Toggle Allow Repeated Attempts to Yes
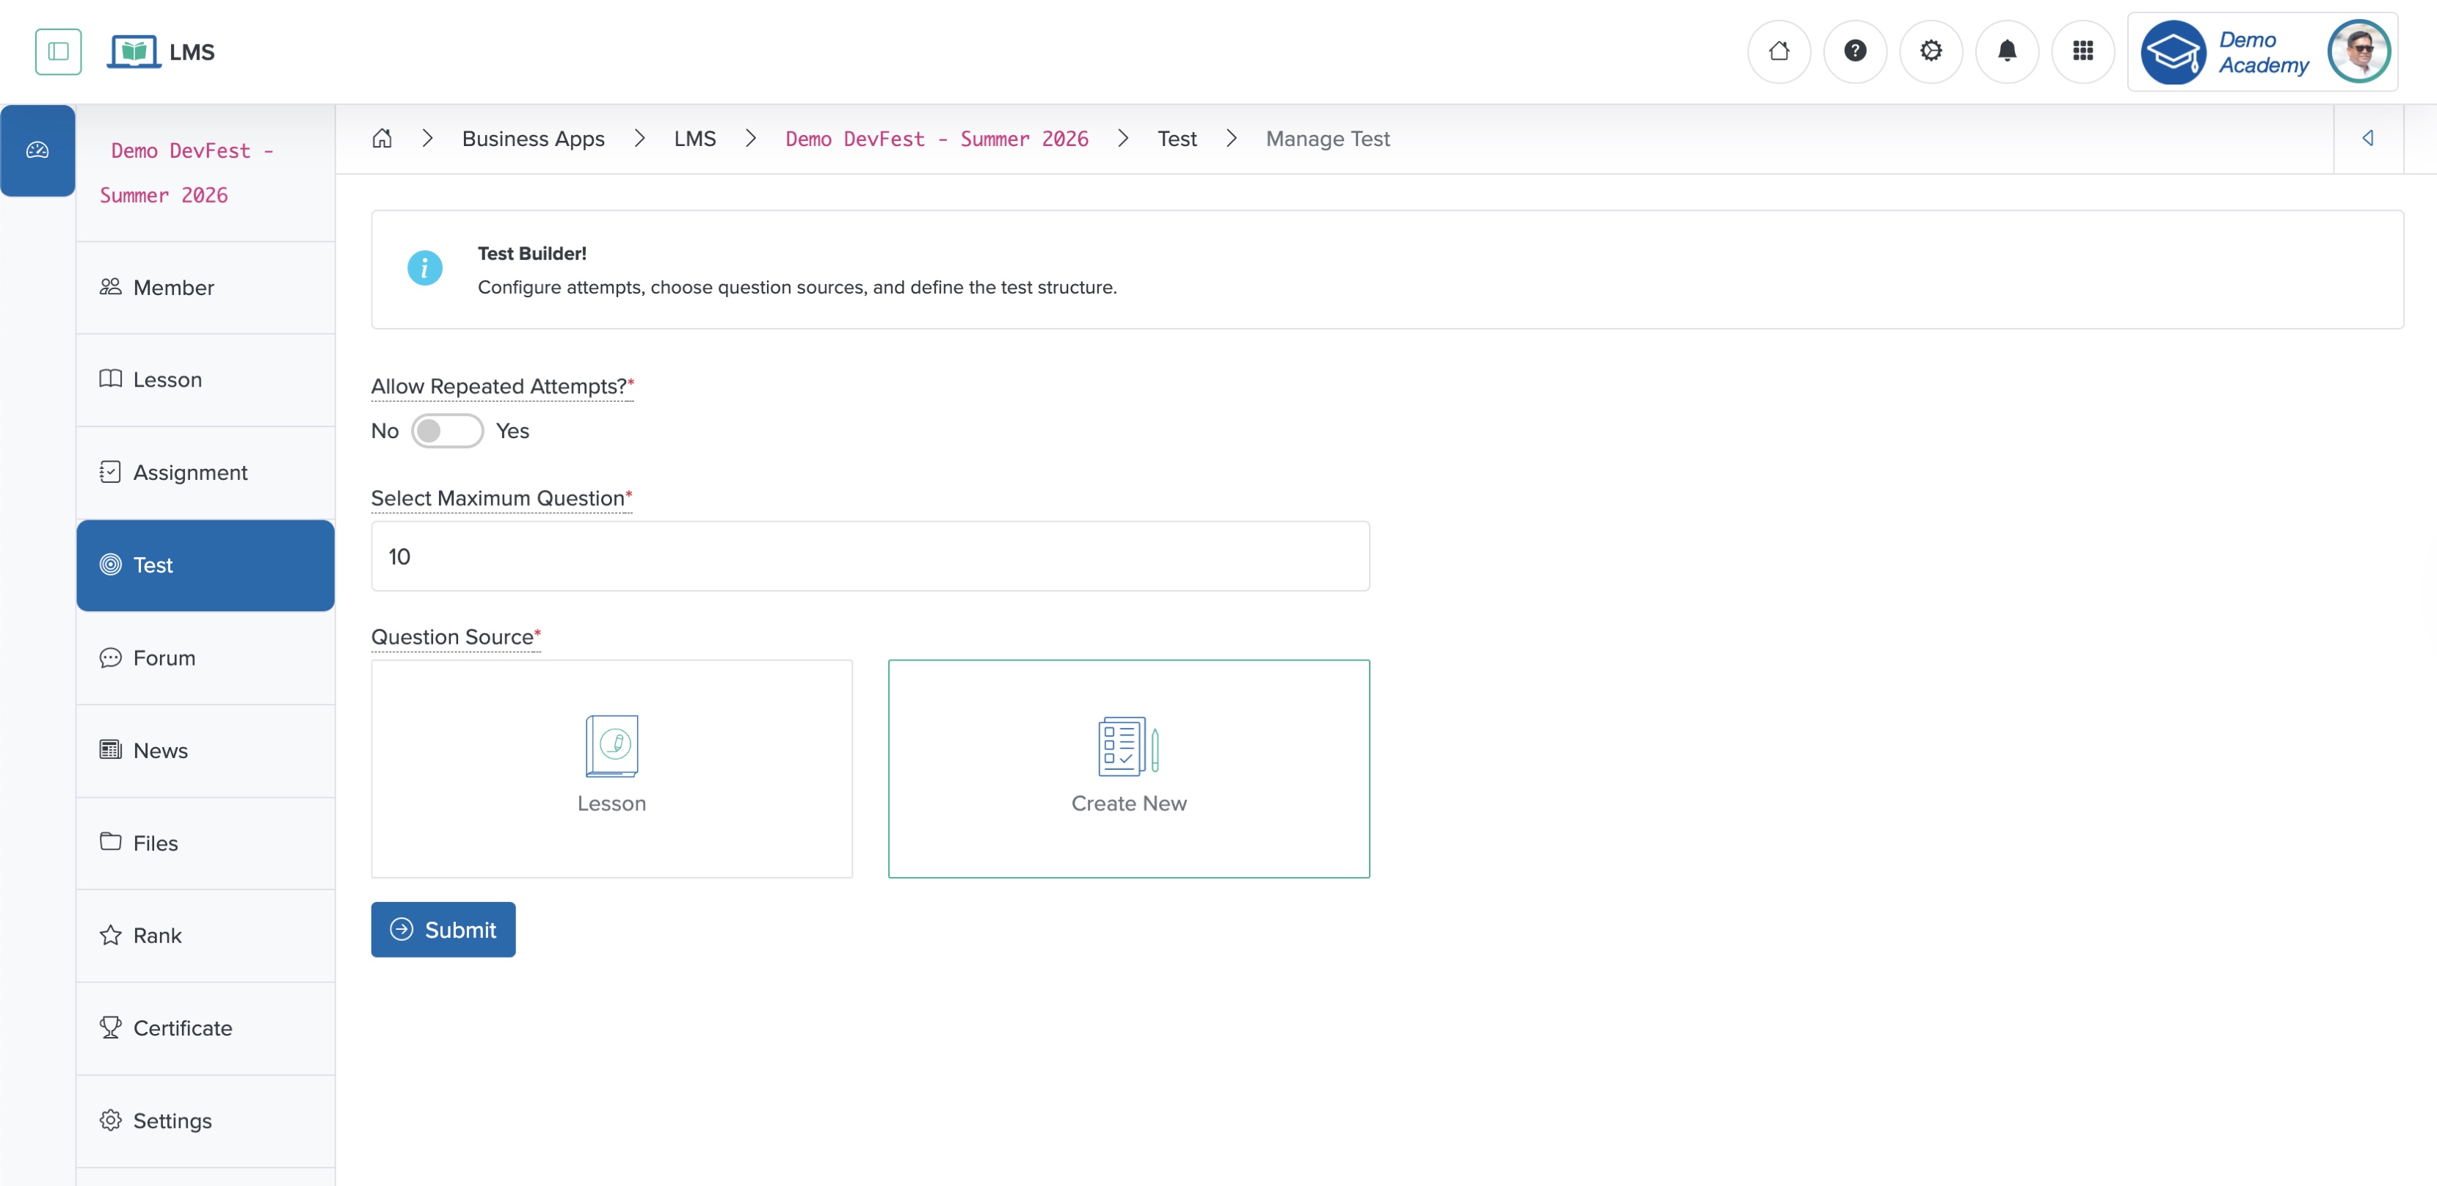The height and width of the screenshot is (1186, 2437). pos(446,430)
